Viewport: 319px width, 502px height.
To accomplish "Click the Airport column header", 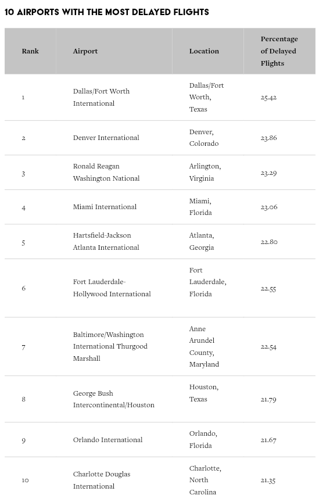I will (x=85, y=51).
